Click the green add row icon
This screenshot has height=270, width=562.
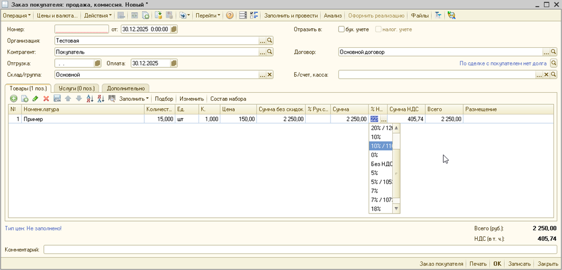(14, 99)
